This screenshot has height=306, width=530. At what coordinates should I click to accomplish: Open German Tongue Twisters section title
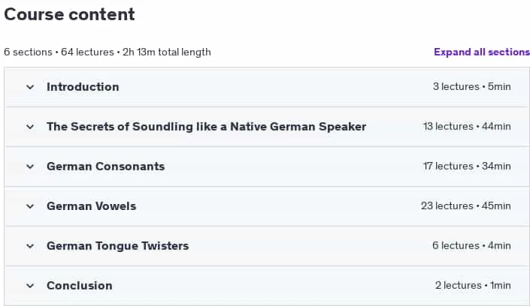tap(117, 246)
